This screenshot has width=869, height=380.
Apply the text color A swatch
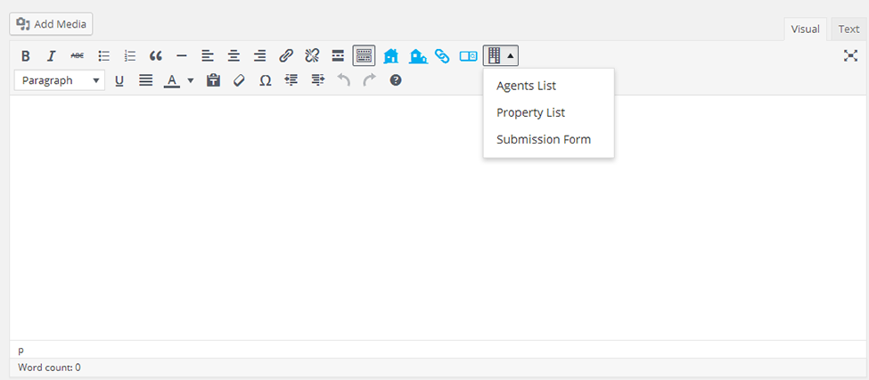coord(171,80)
